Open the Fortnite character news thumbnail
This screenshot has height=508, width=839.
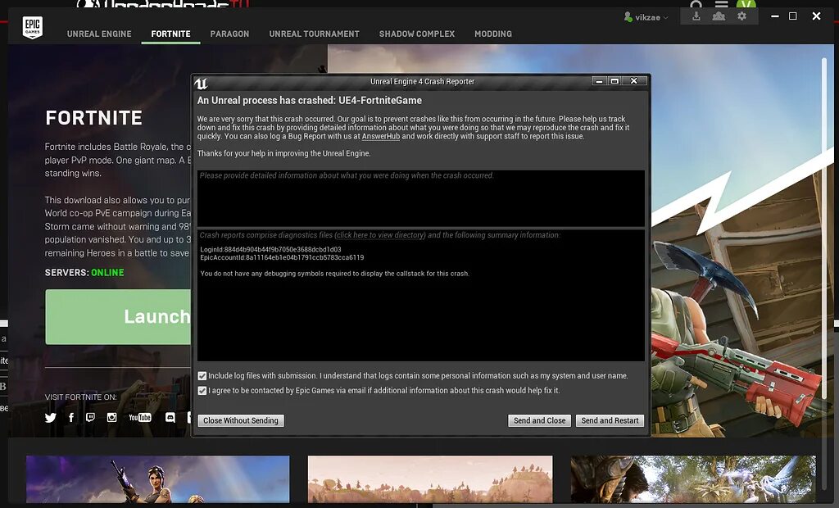[158, 479]
